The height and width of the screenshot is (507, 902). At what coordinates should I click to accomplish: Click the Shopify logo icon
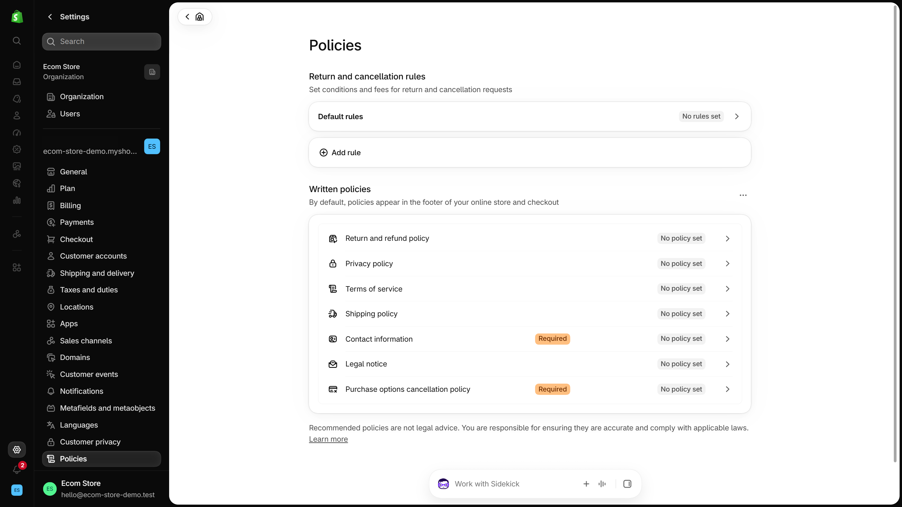[17, 16]
